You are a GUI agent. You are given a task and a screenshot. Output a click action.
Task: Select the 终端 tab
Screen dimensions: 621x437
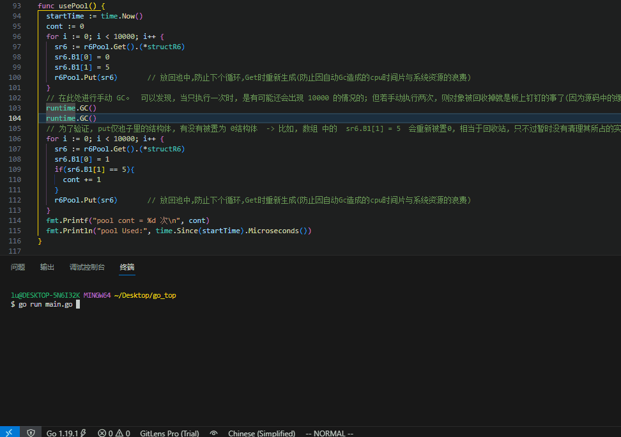coord(127,267)
